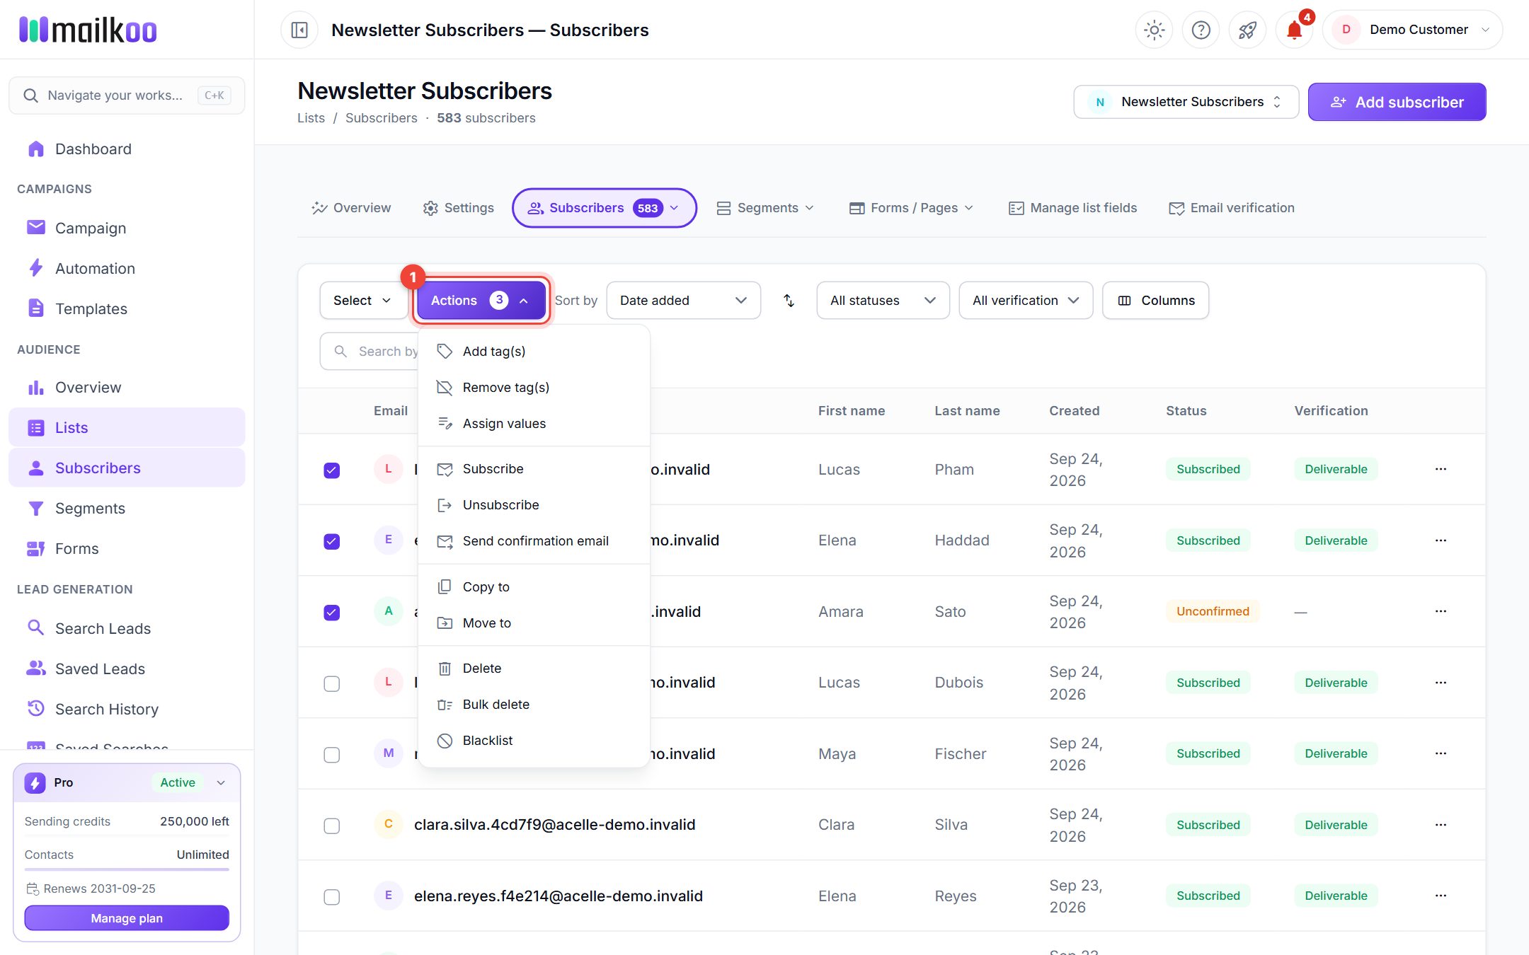Click the Lists breadcrumb link
1529x955 pixels.
(x=311, y=118)
